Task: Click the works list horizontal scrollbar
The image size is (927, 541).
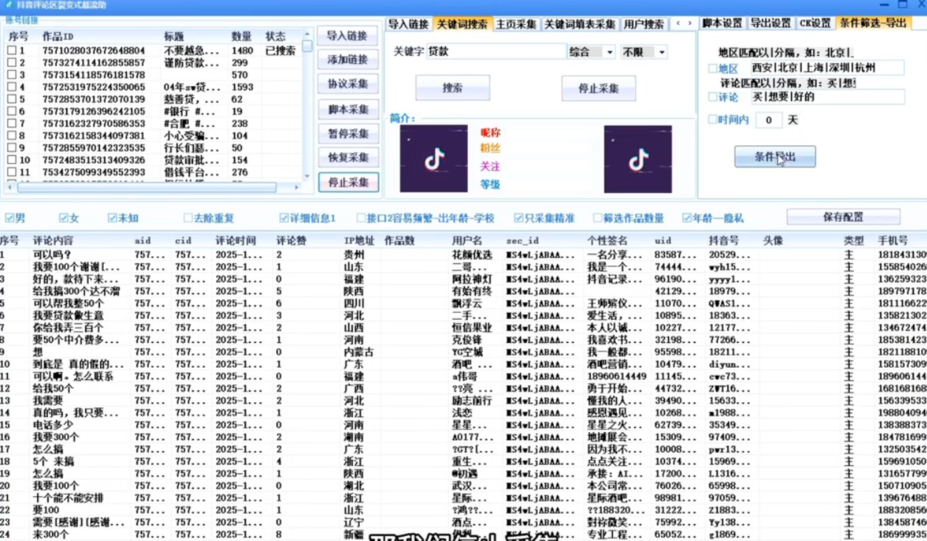Action: 147,187
